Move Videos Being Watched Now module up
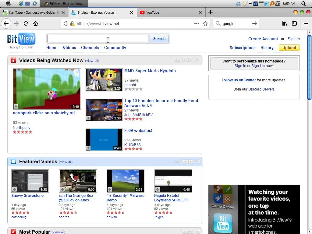 tap(185, 60)
